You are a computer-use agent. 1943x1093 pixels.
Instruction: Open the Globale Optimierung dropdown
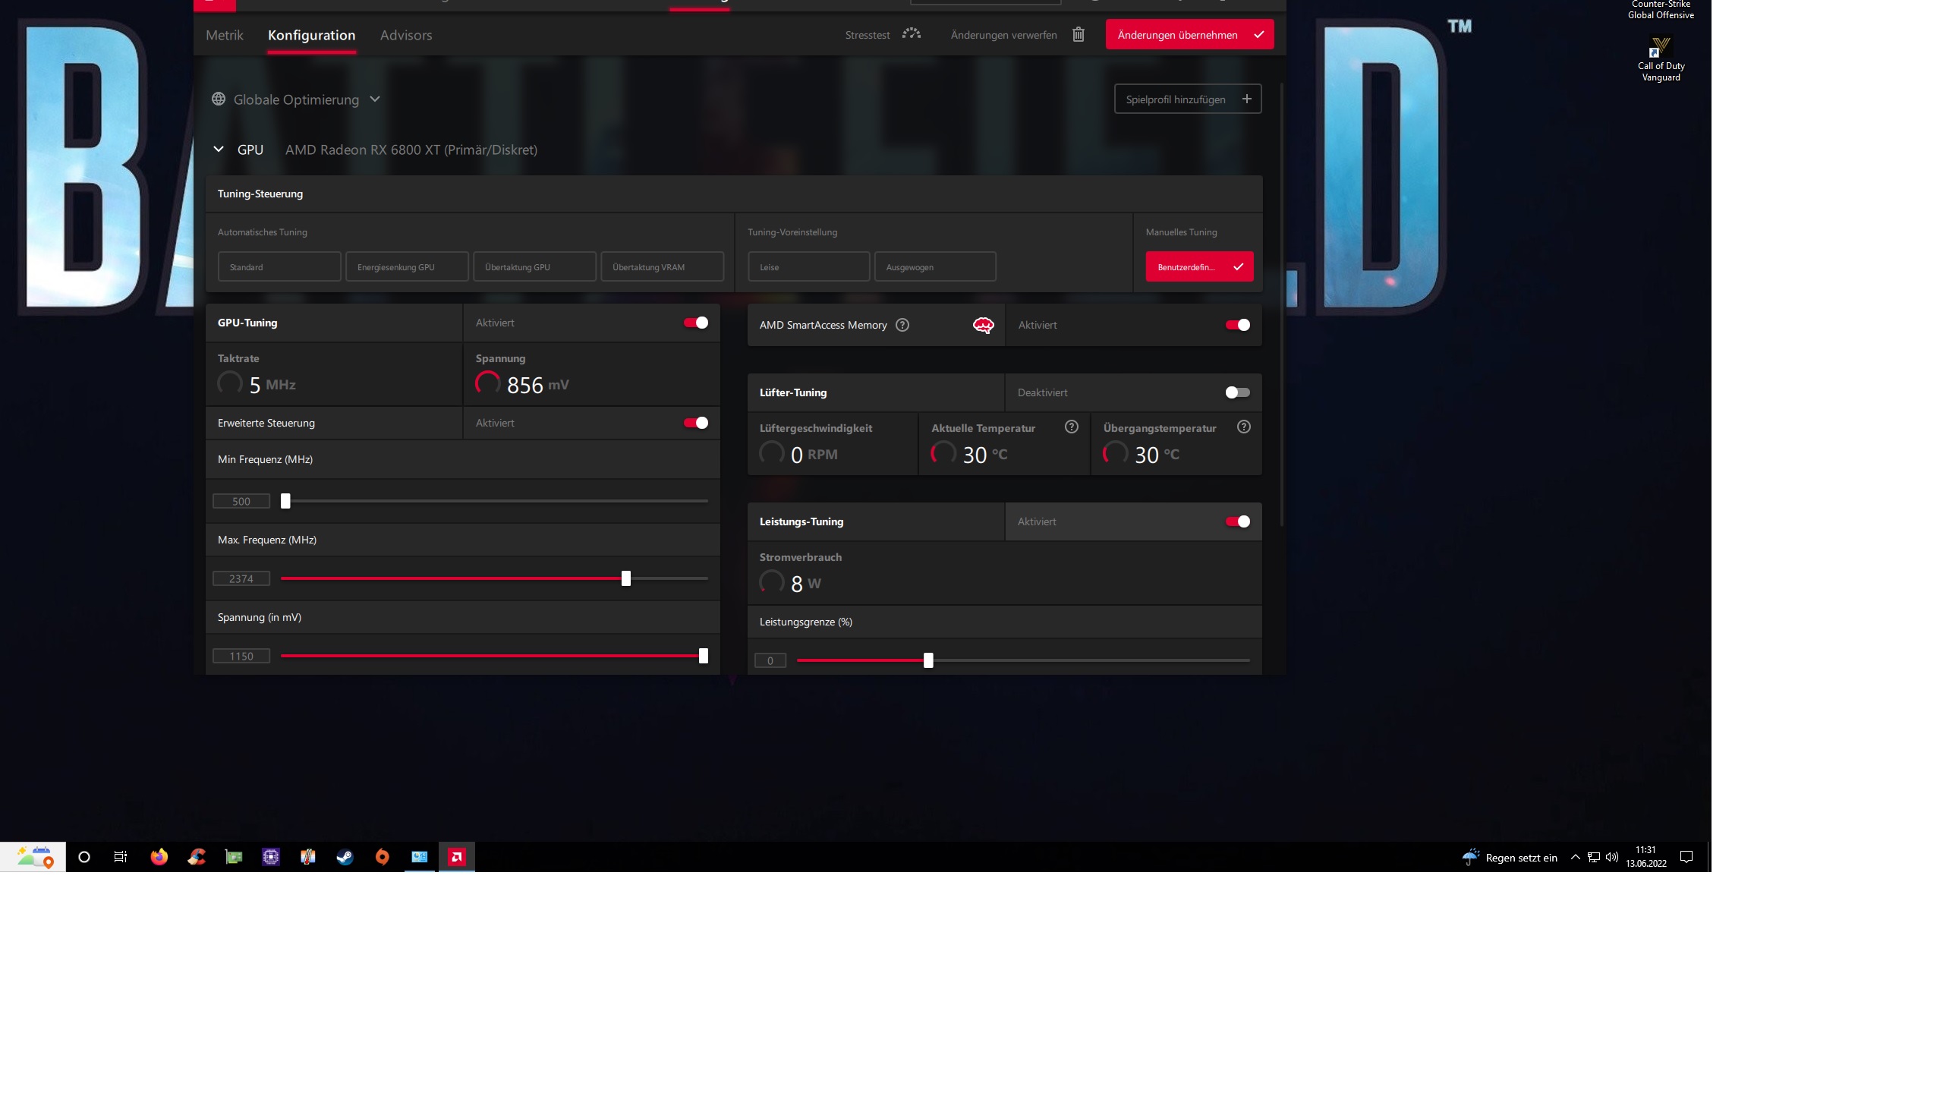coord(375,99)
